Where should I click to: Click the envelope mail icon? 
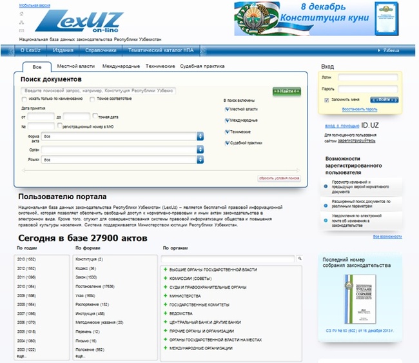22,31
